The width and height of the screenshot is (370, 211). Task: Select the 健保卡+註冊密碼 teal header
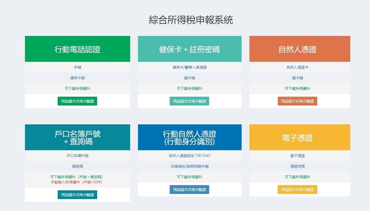pyautogui.click(x=190, y=49)
